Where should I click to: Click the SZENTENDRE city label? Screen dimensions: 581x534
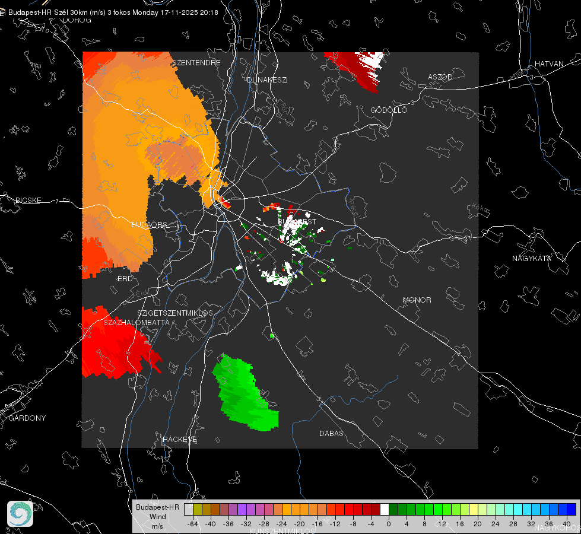pyautogui.click(x=196, y=63)
